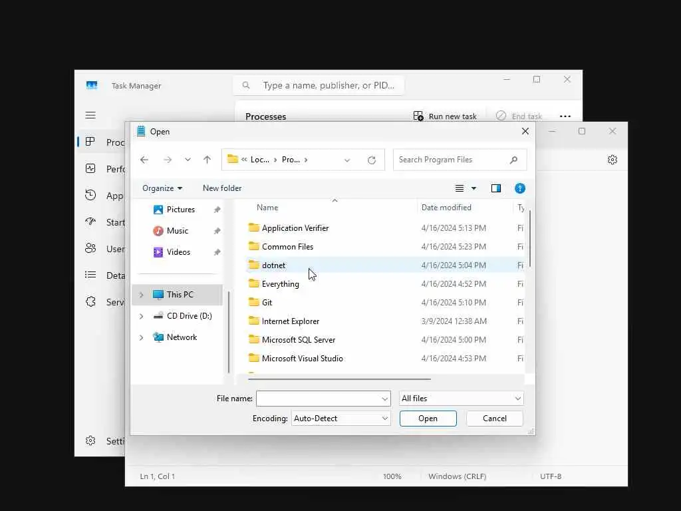The height and width of the screenshot is (511, 681).
Task: Expand the Network tree node
Action: [141, 337]
